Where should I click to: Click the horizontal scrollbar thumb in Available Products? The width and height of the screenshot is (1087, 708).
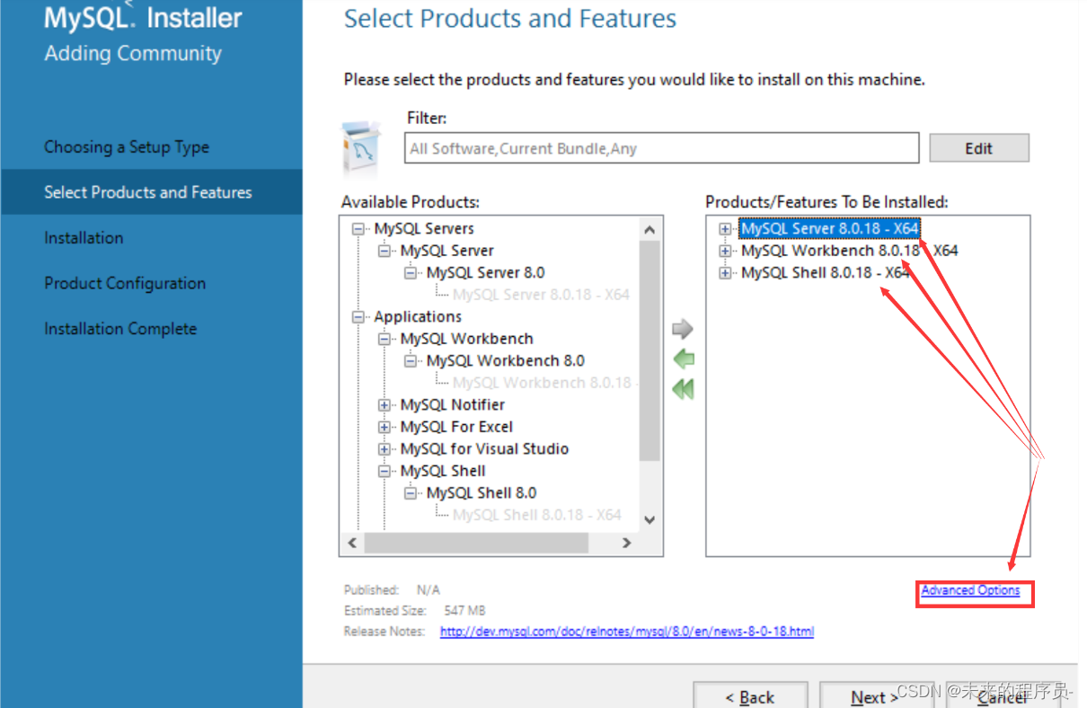coord(476,543)
